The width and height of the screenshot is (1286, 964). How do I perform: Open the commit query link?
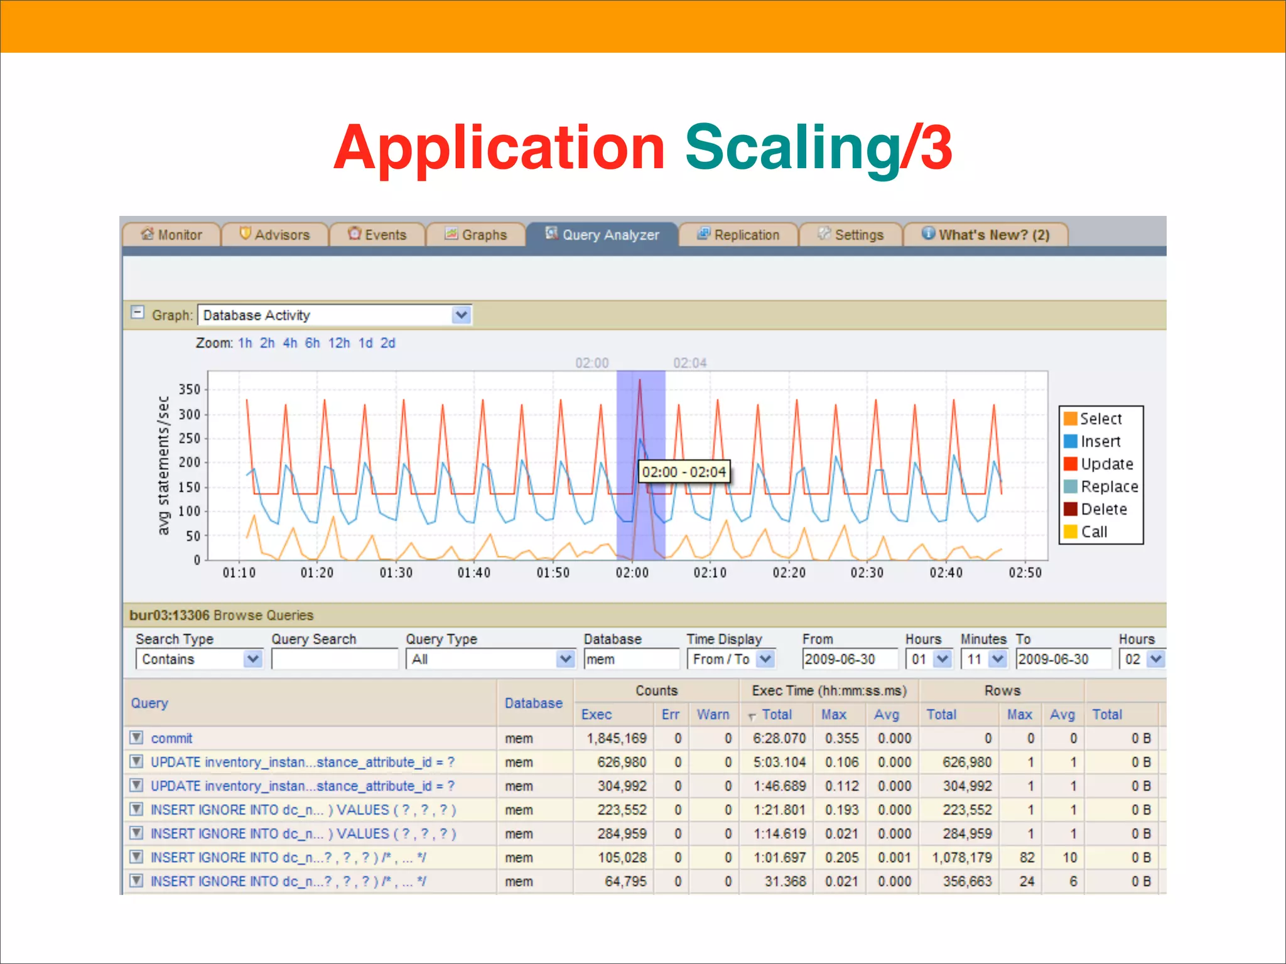click(x=171, y=738)
